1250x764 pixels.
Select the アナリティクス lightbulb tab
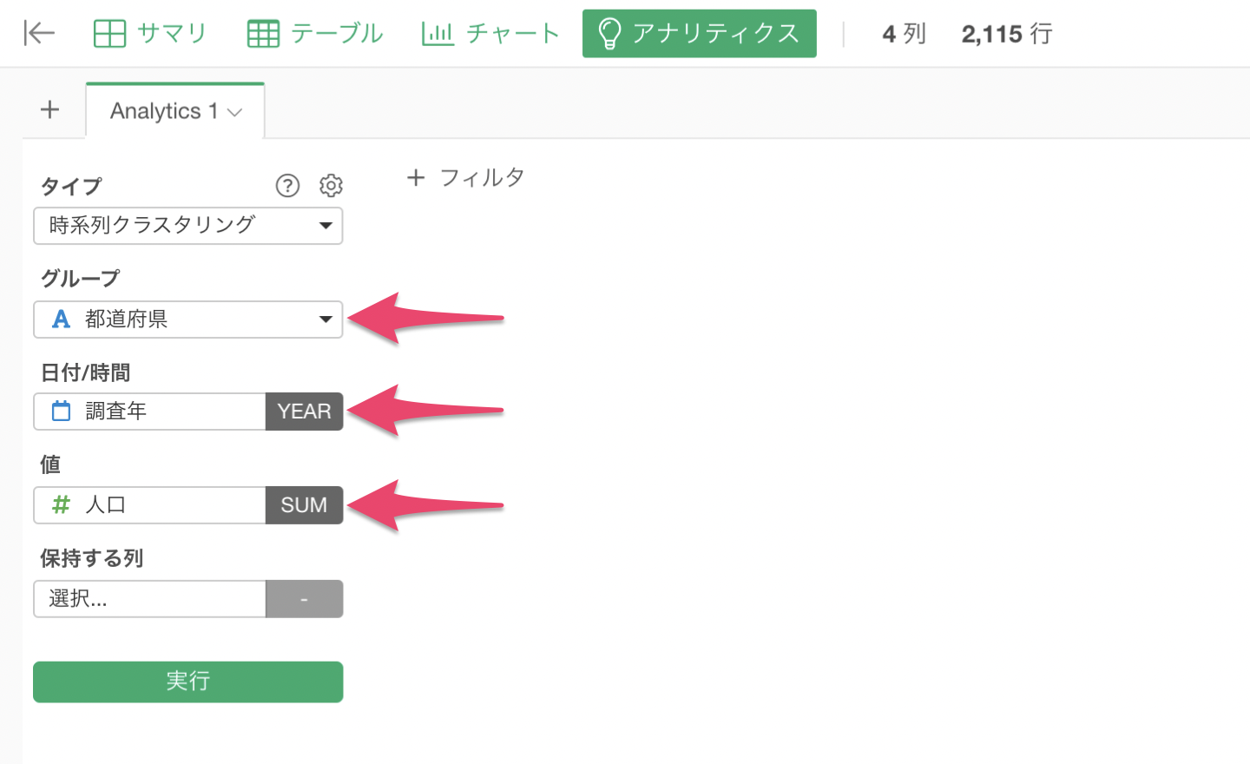point(699,34)
